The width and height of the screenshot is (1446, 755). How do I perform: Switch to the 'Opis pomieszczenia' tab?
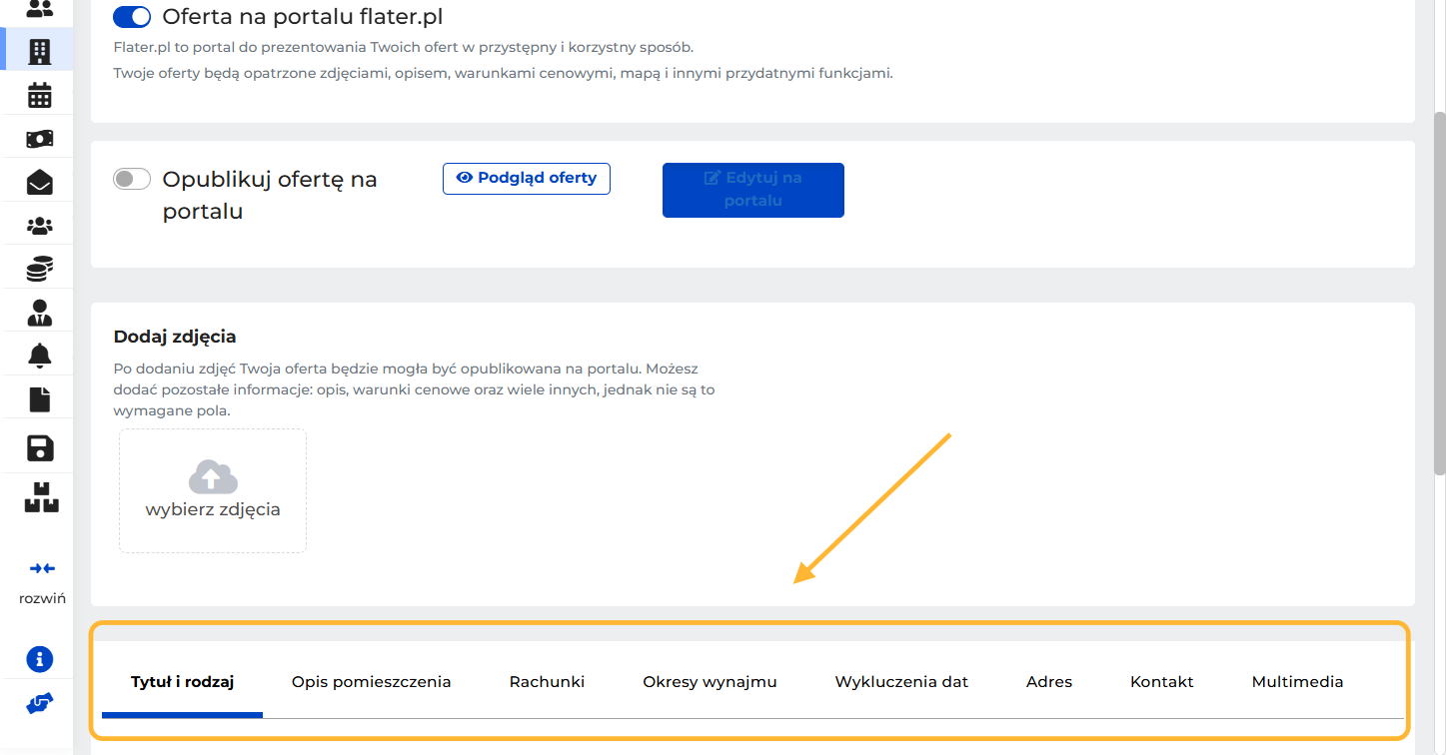click(x=372, y=682)
